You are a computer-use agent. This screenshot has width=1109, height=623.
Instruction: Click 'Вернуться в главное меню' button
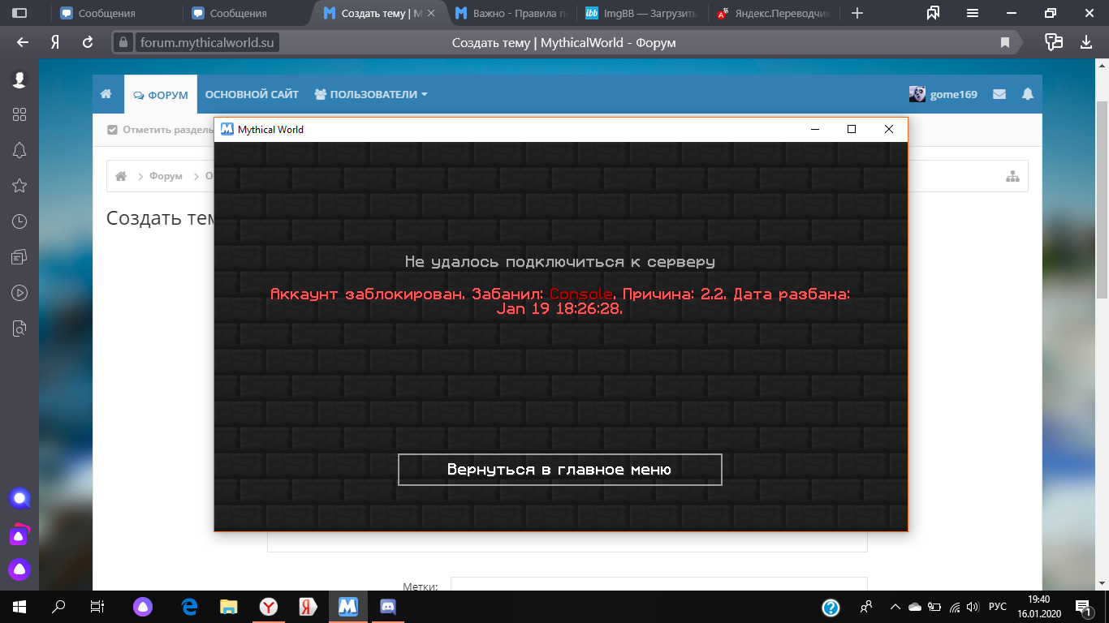click(559, 470)
